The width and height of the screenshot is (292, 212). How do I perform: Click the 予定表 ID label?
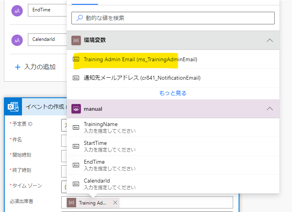pos(22,124)
